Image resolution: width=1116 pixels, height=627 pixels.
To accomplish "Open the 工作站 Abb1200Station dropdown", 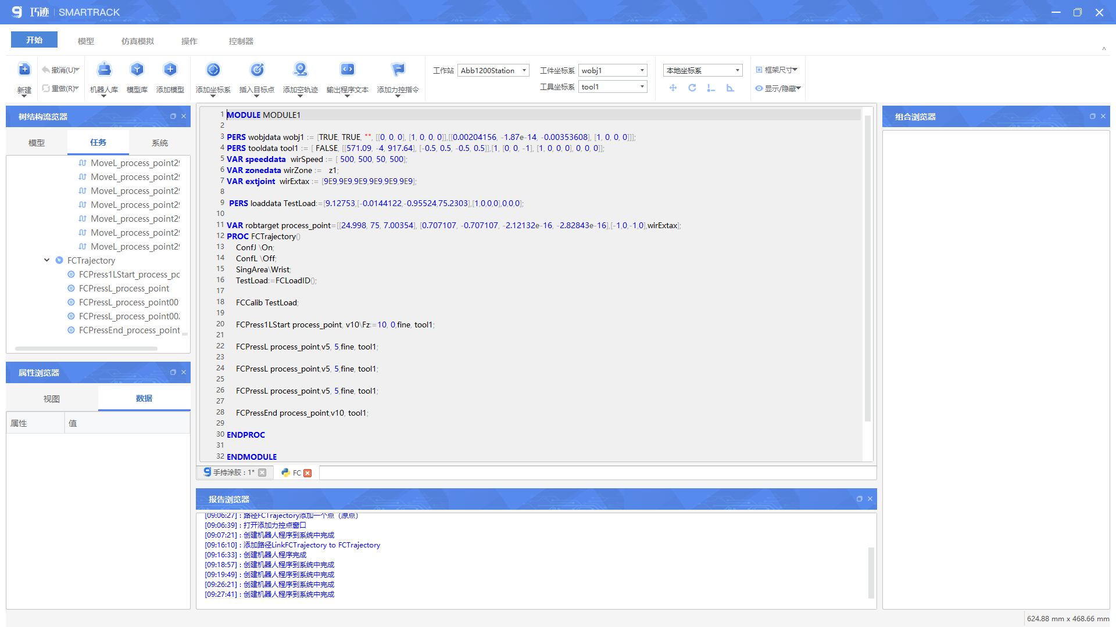I will click(x=493, y=70).
